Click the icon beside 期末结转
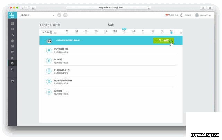 click(49, 61)
